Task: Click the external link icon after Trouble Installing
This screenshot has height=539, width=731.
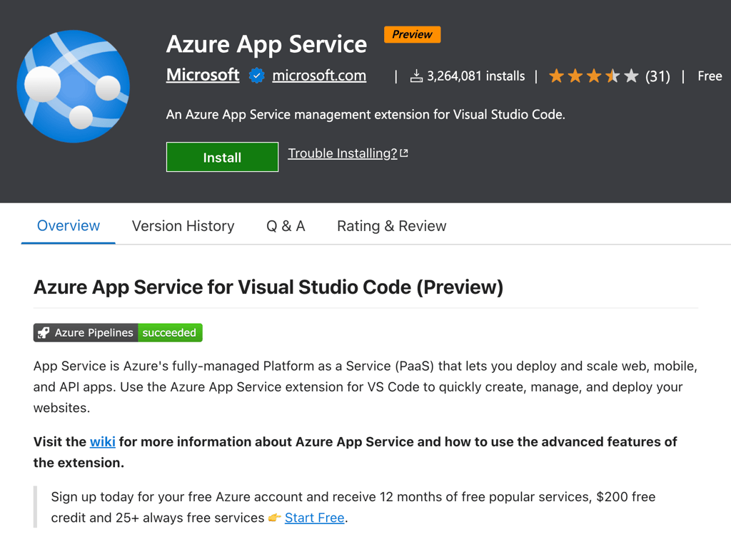Action: [404, 153]
